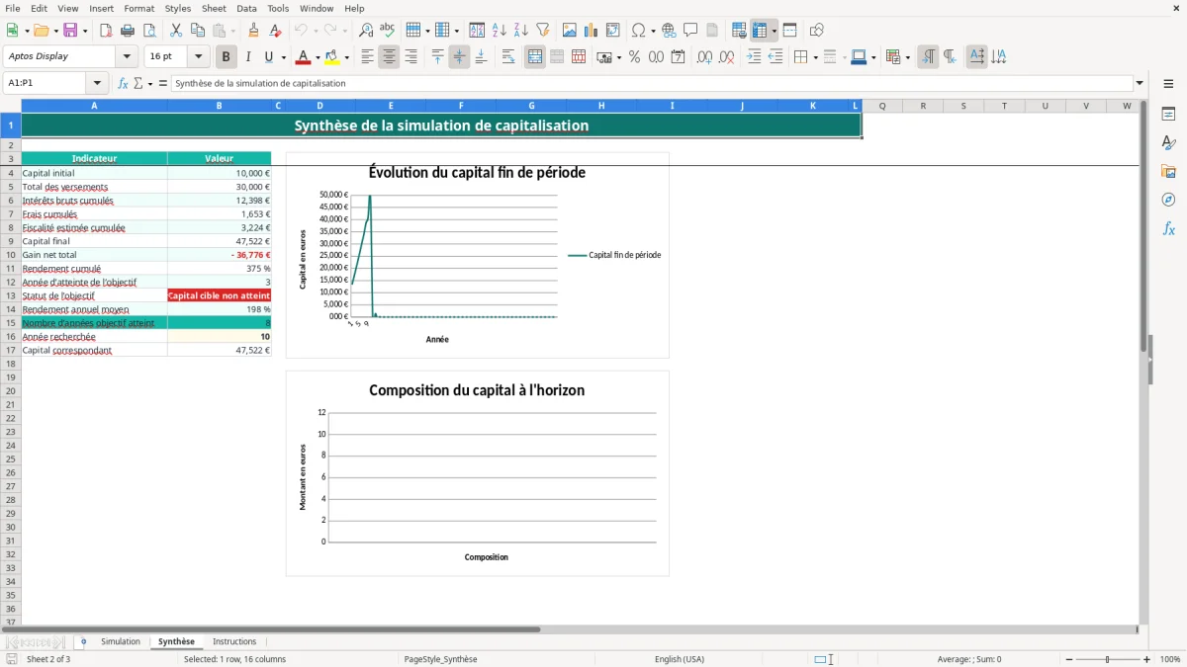The width and height of the screenshot is (1187, 667).
Task: Export directly as PDF
Action: pyautogui.click(x=106, y=31)
